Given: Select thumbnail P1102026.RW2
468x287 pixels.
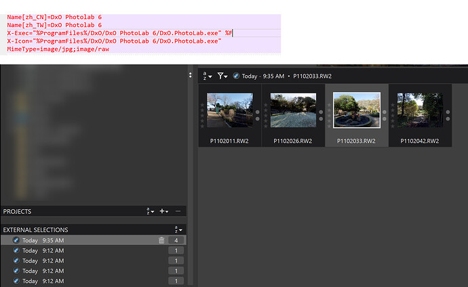Looking at the screenshot, I should [x=293, y=110].
